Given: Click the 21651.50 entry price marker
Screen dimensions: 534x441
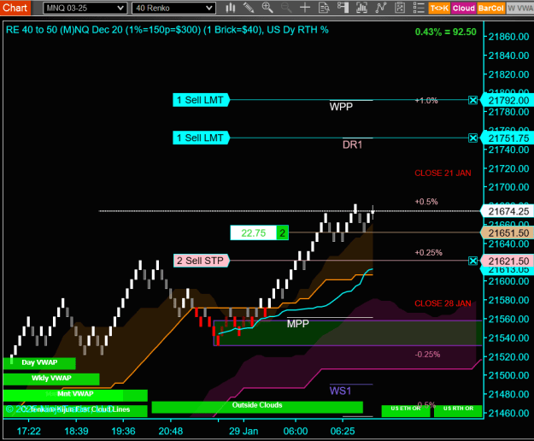Looking at the screenshot, I should coord(508,233).
